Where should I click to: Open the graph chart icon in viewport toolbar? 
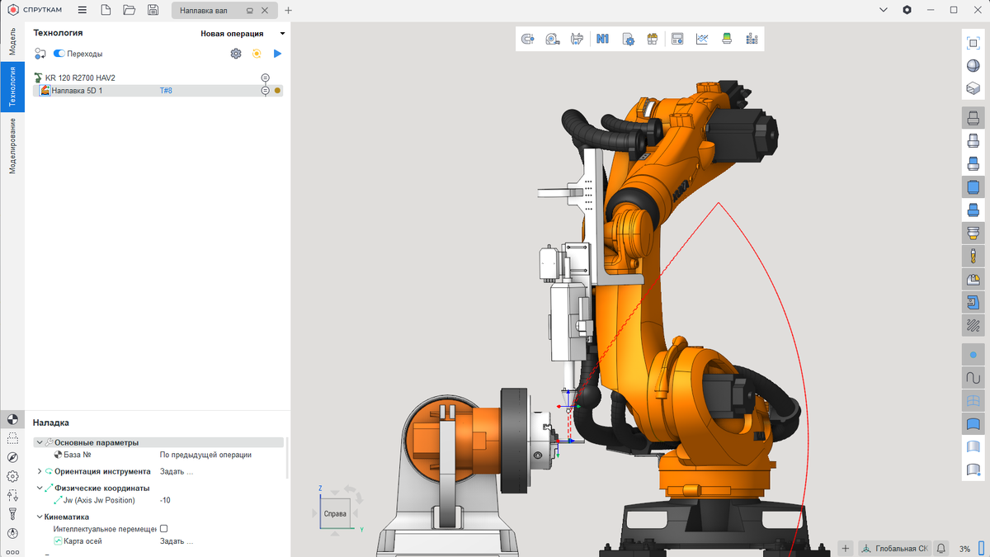(x=702, y=39)
